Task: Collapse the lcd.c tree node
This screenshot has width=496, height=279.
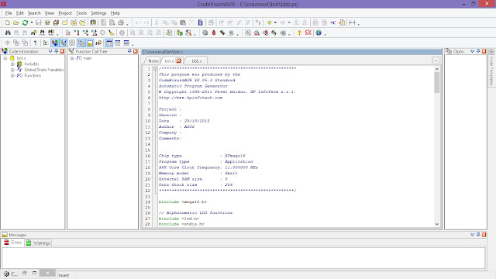Action: pyautogui.click(x=5, y=58)
